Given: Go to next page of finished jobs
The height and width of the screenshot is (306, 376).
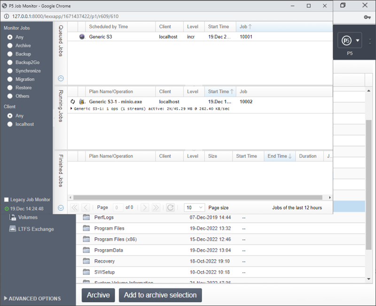Looking at the screenshot, I should (x=145, y=207).
